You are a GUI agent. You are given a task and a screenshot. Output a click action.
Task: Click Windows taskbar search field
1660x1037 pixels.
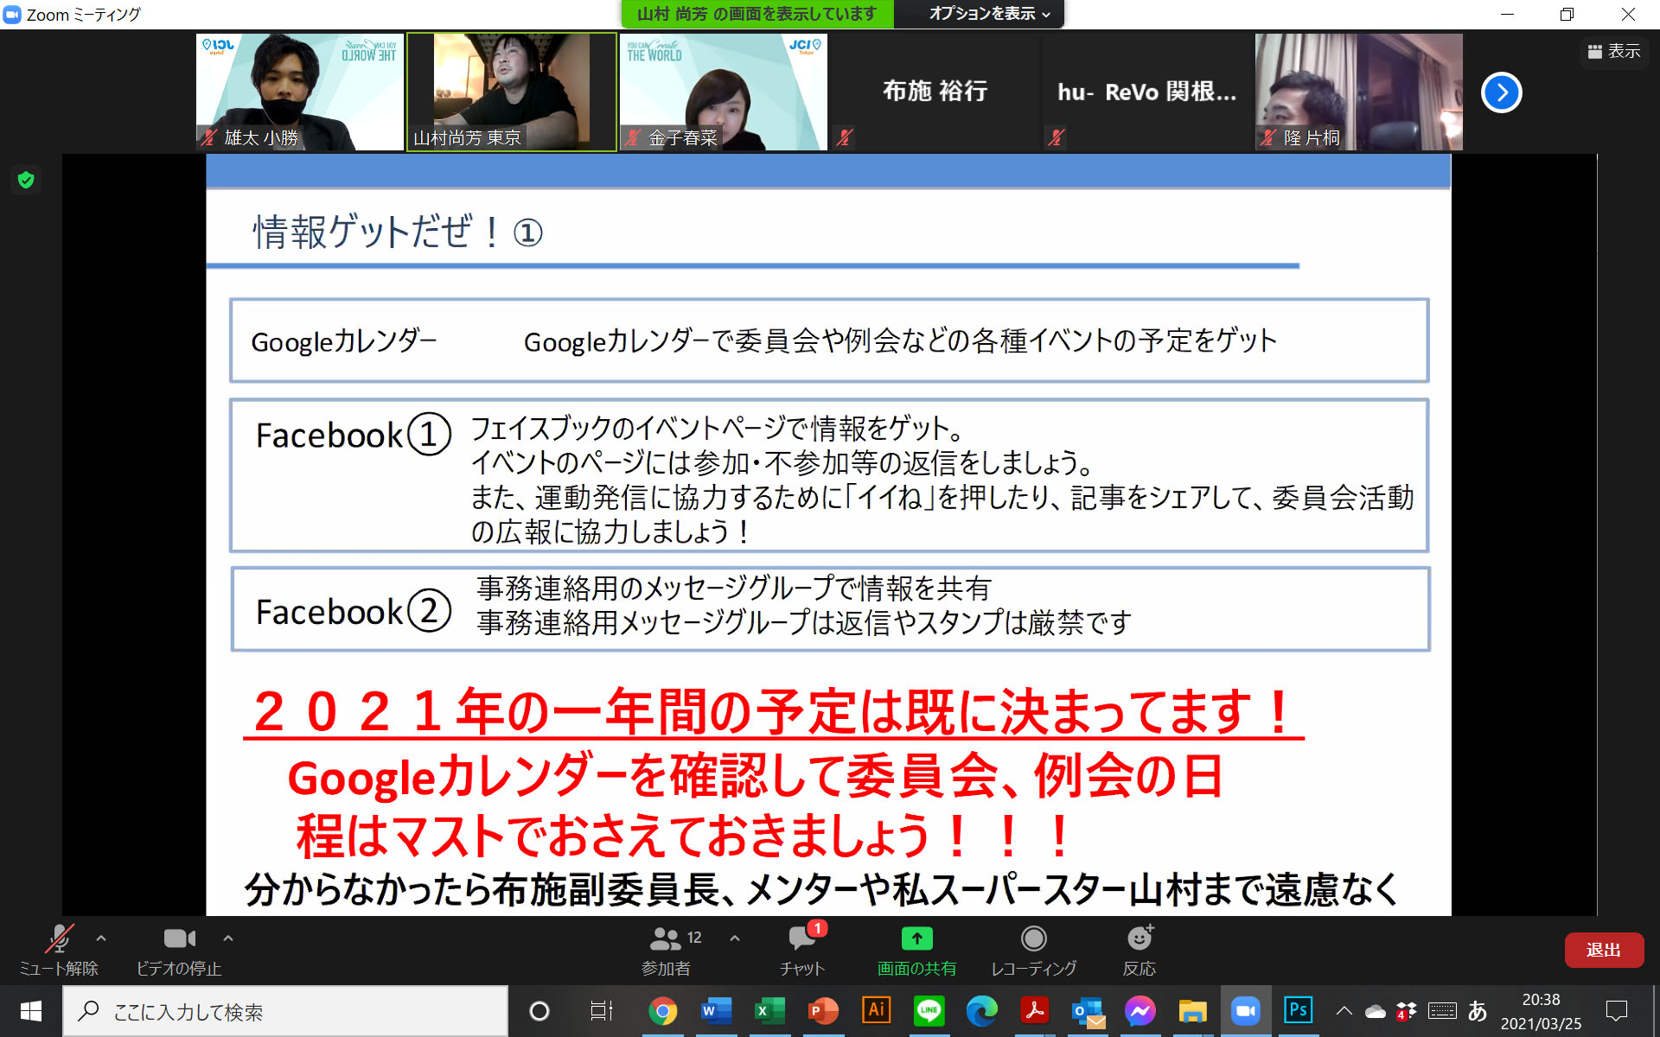point(285,1011)
